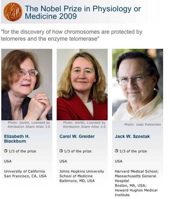Click the telomeres prize motivation quote
The height and width of the screenshot is (199, 170).
(x=72, y=35)
